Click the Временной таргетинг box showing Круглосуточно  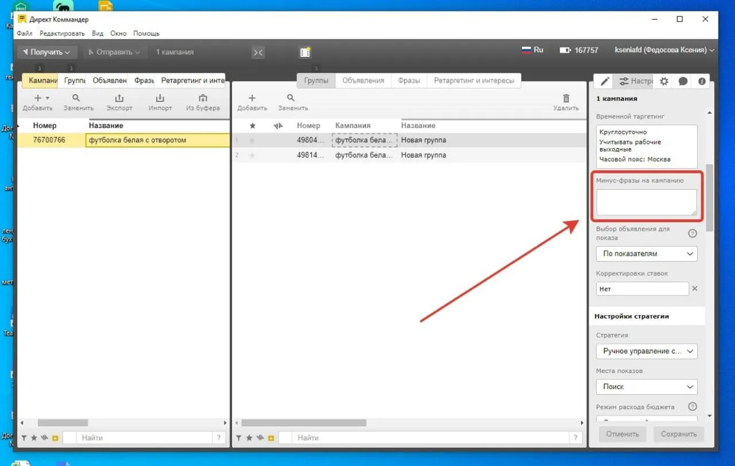(646, 146)
